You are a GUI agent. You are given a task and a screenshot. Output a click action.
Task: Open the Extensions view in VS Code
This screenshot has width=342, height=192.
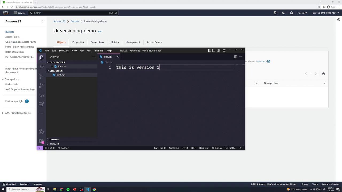tap(41, 104)
